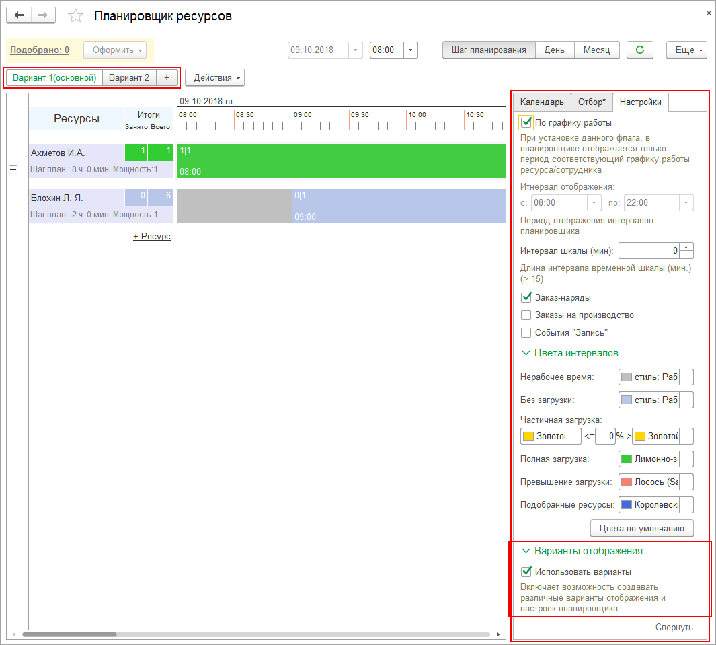Open color picker for Нерабочее время
The image size is (716, 645).
686,377
